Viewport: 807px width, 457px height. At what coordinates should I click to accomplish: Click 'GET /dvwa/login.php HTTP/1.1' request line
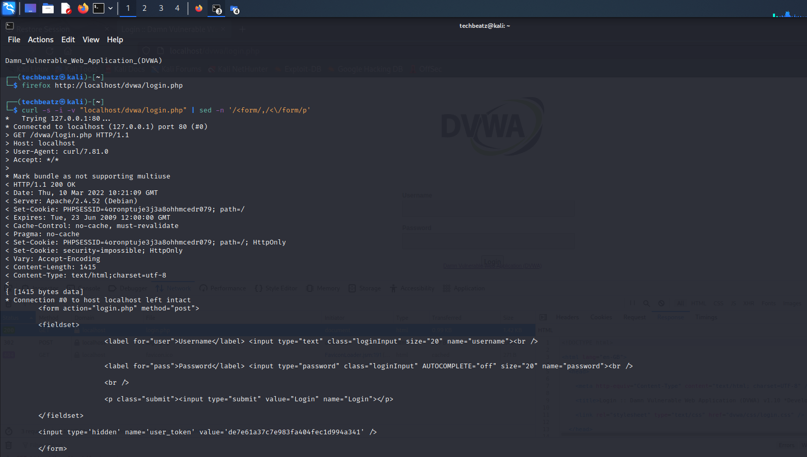67,135
